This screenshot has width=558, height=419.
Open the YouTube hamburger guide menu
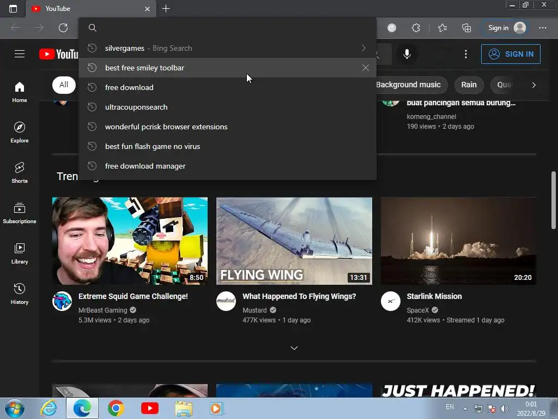coord(20,54)
